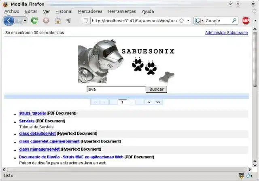Viewport: 259px width, 181px height.
Task: Click the Adblock Plus ABP icon
Action: coord(246,21)
